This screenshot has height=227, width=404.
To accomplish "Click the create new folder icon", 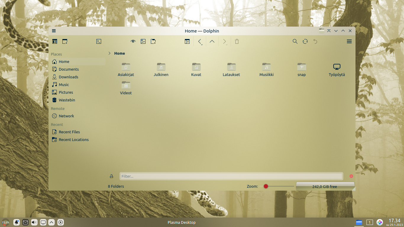I will pyautogui.click(x=153, y=41).
